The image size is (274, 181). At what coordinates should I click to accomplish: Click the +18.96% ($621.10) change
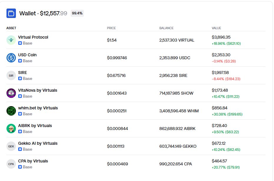226,43
